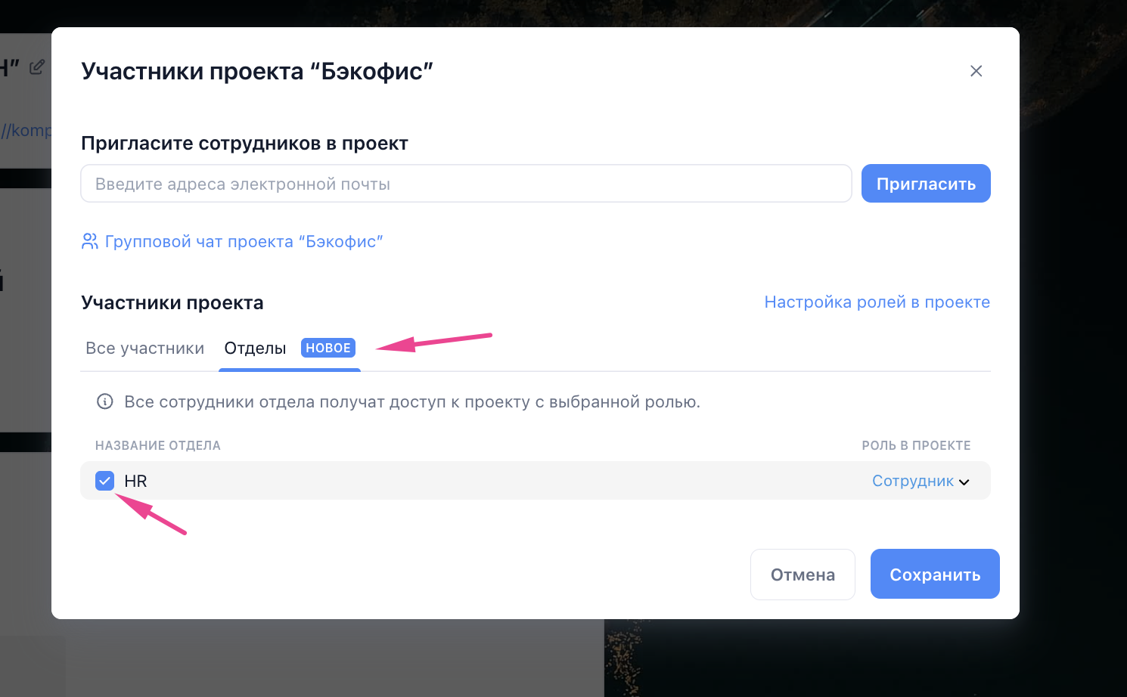Click the HR department name

click(135, 481)
